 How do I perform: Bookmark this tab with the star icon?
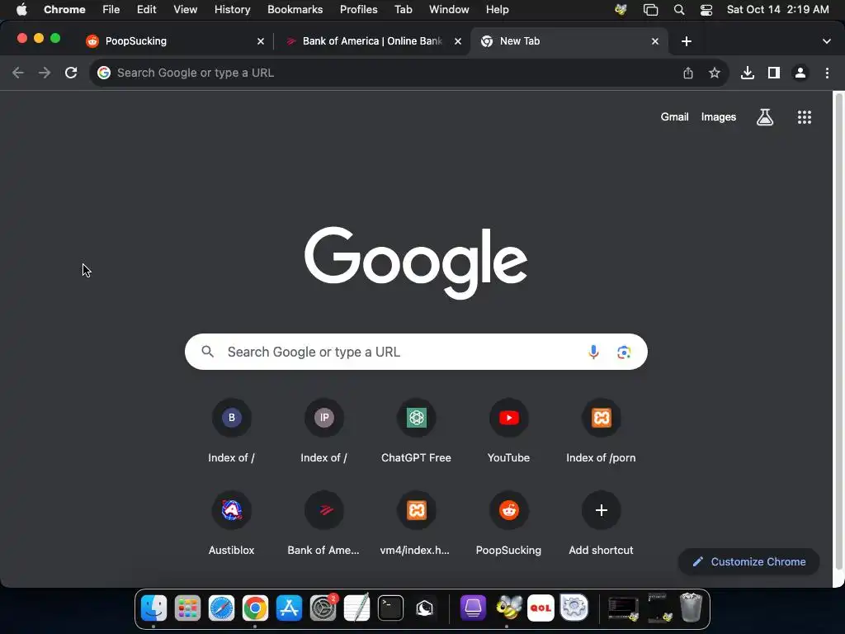715,73
